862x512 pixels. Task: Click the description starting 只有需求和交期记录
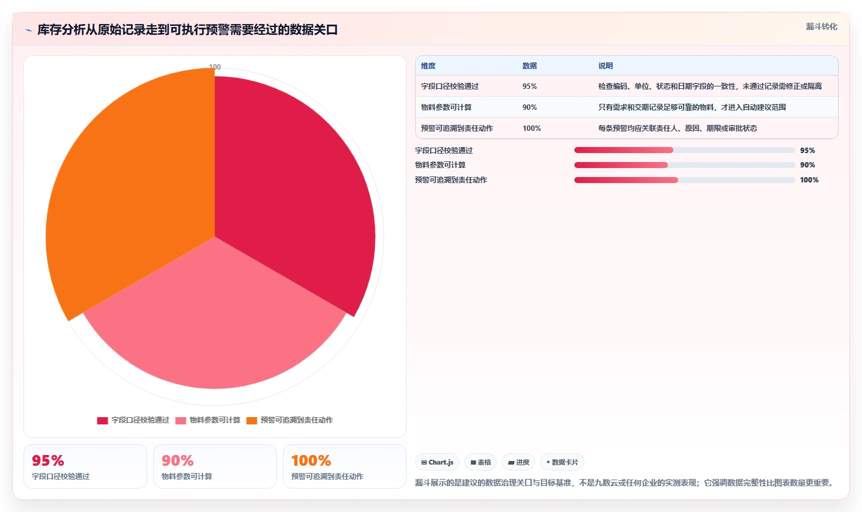[x=692, y=107]
